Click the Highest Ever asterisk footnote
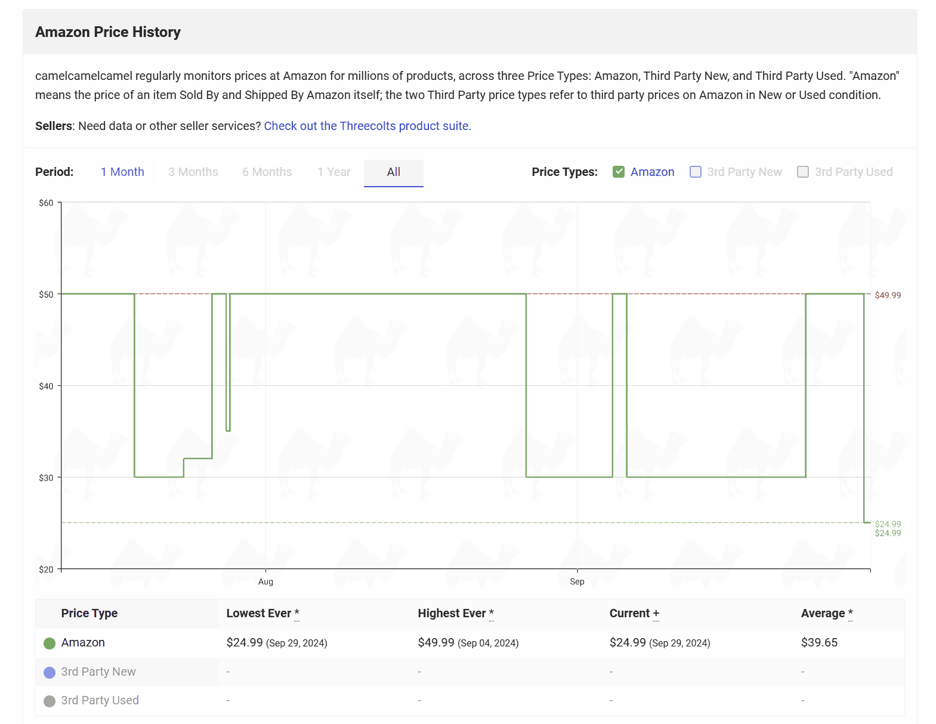 coord(491,613)
